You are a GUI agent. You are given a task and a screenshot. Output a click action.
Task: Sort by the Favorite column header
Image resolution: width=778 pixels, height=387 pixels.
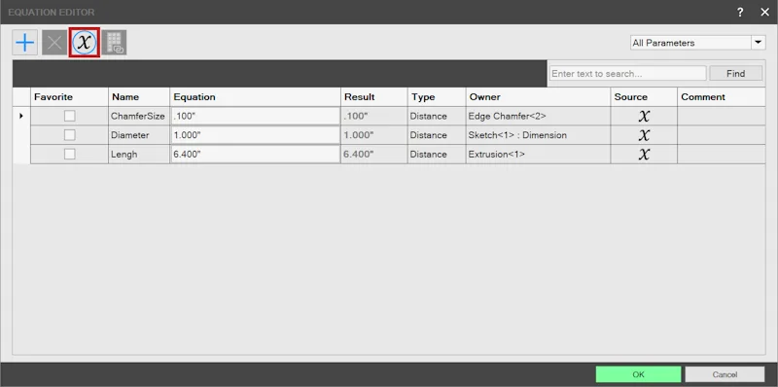(69, 97)
